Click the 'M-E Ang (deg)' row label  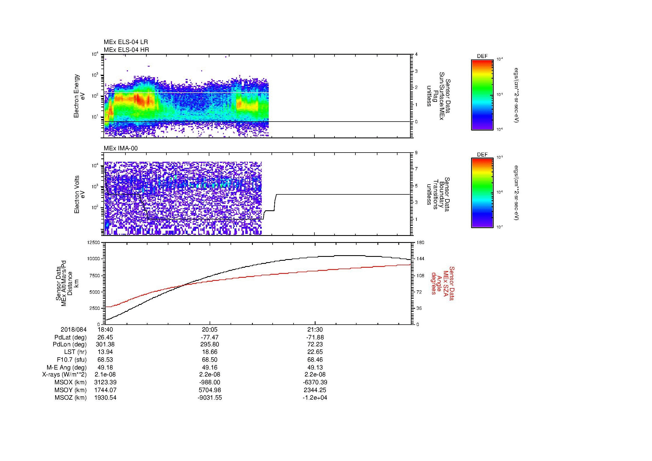coord(67,367)
